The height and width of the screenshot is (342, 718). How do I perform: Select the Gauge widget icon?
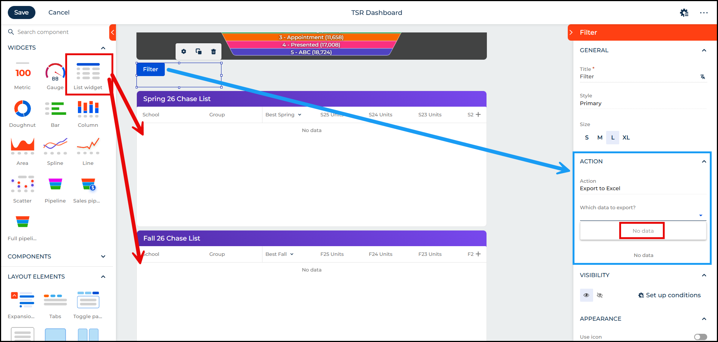55,72
